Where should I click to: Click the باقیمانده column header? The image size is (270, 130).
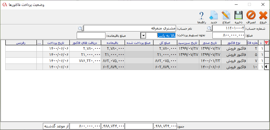point(113,42)
